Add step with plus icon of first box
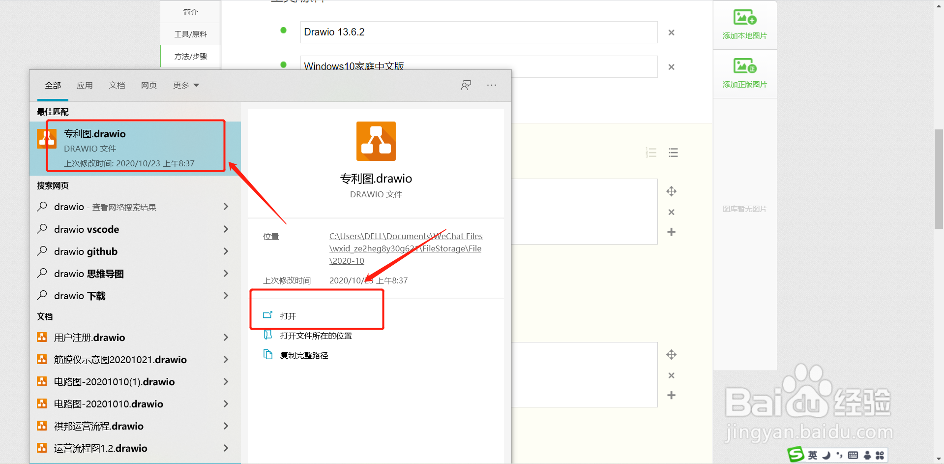The width and height of the screenshot is (944, 464). (671, 232)
